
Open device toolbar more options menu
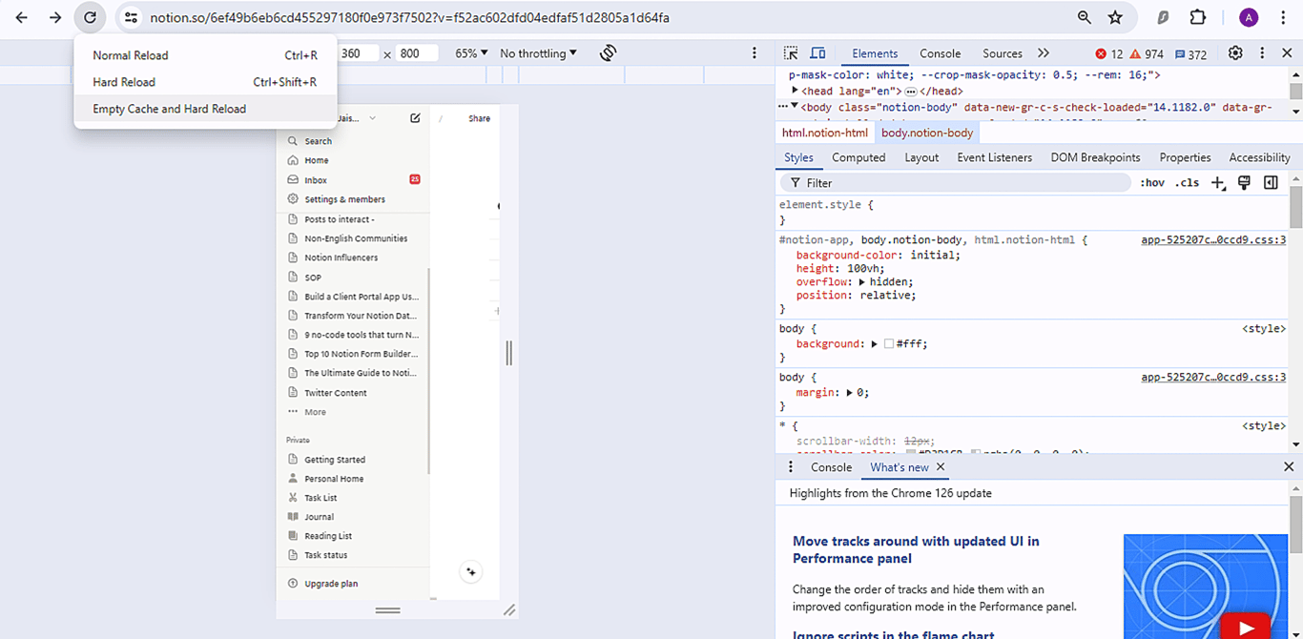tap(754, 53)
